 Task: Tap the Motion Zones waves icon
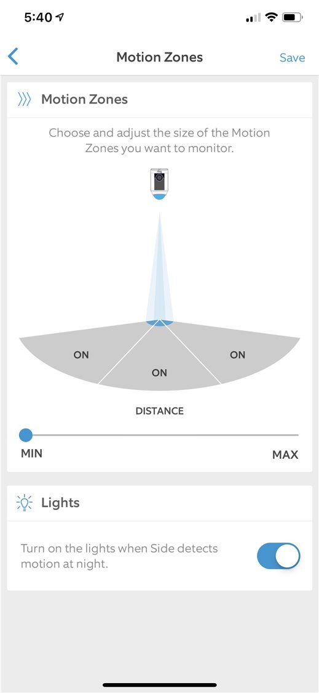coord(24,100)
